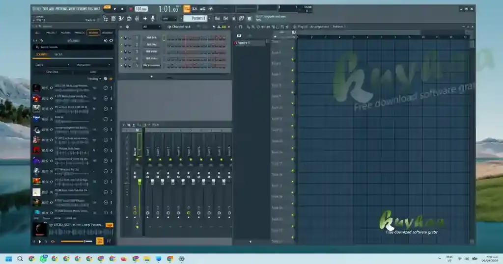Expand the Genre filter dropdown
This screenshot has height=264, width=503.
(52, 65)
